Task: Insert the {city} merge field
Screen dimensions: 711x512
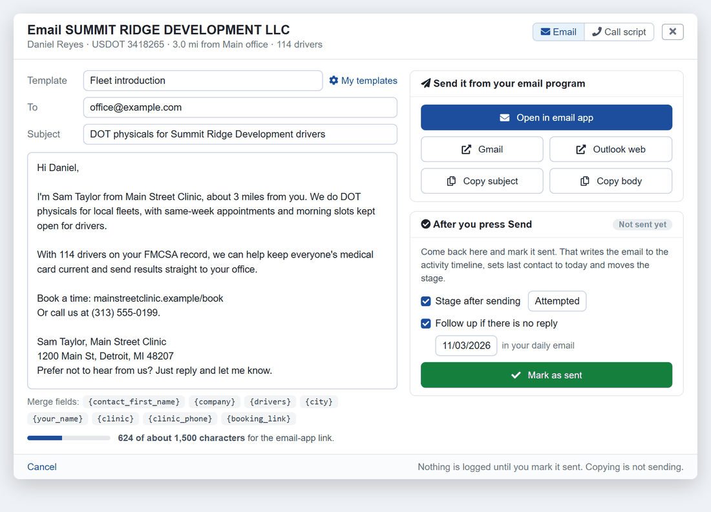Action: 319,402
